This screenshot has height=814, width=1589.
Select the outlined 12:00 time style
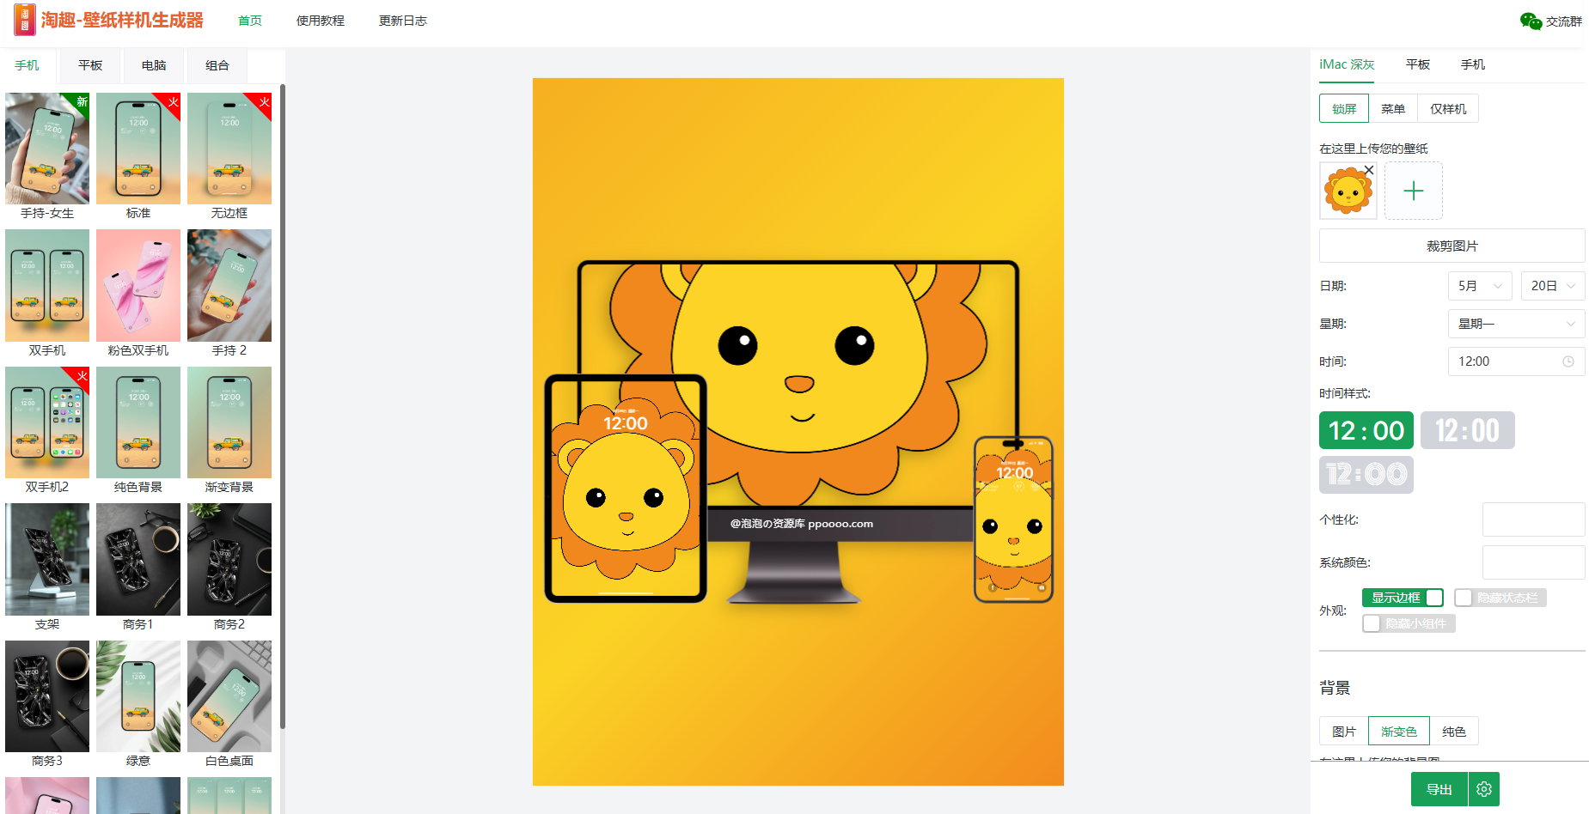tap(1366, 475)
